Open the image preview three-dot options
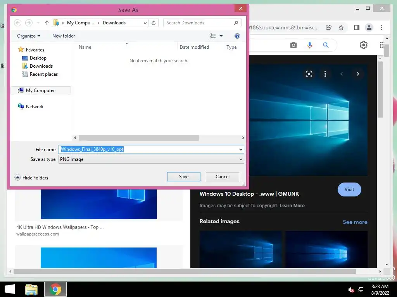Image resolution: width=397 pixels, height=297 pixels. tap(325, 74)
